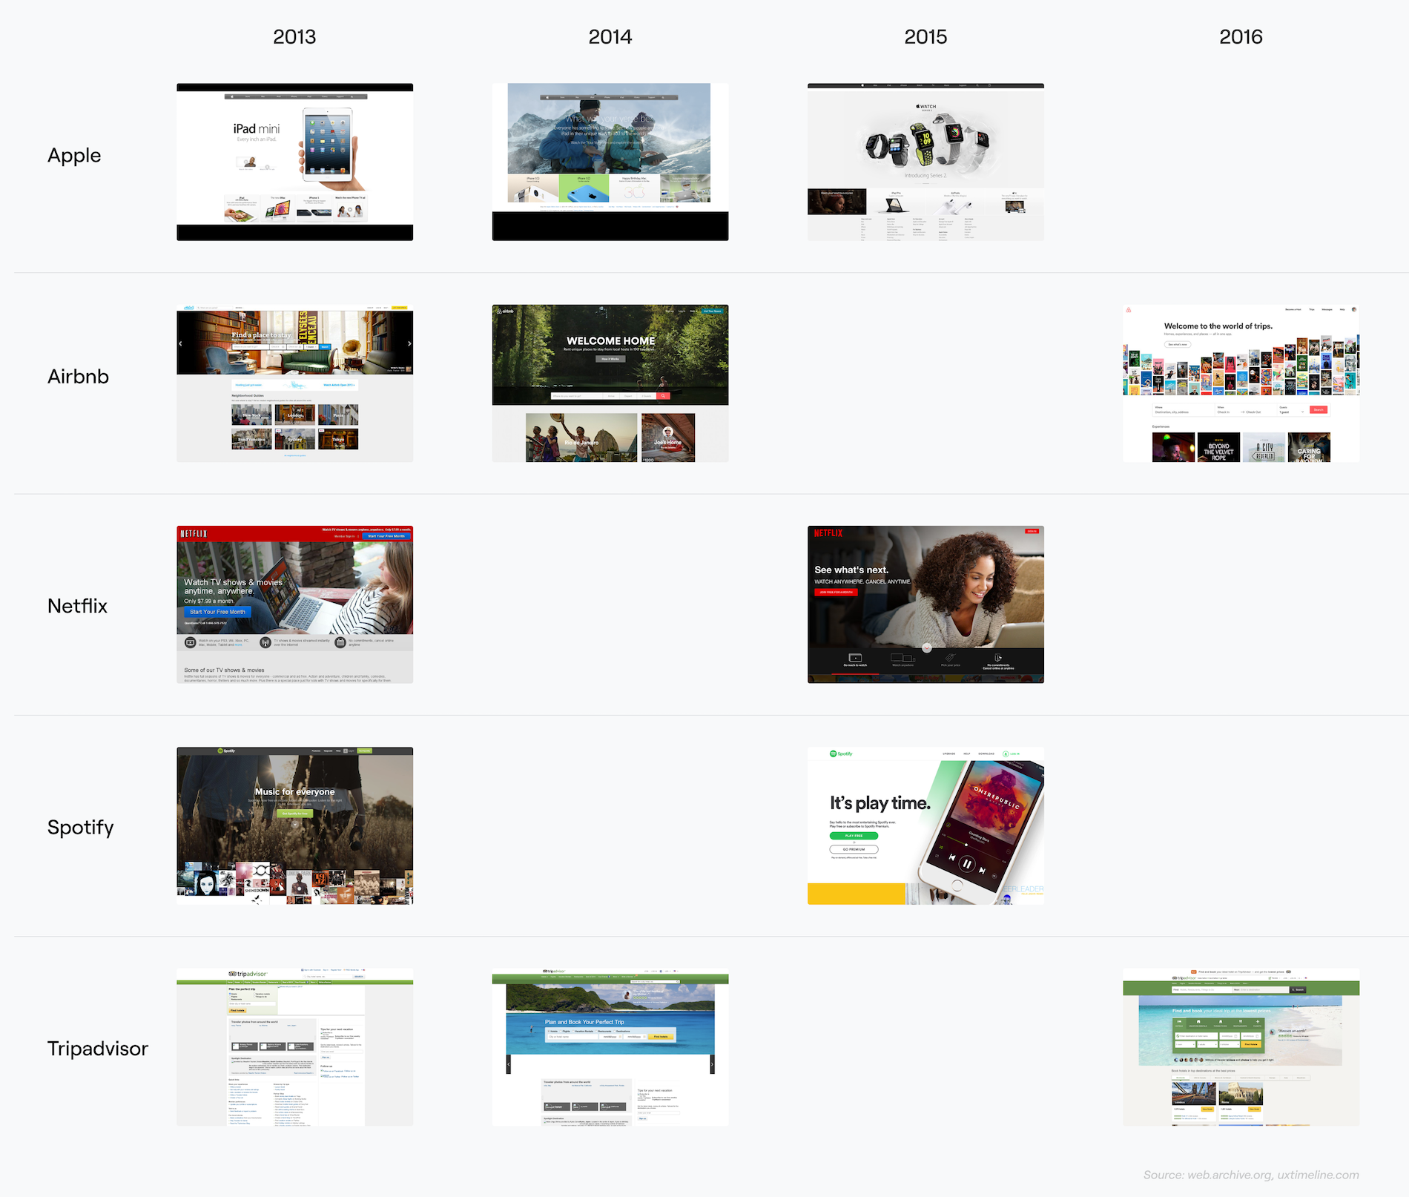Viewport: 1409px width, 1197px height.
Task: Click the red search button in Airbnb 2014
Action: (663, 396)
